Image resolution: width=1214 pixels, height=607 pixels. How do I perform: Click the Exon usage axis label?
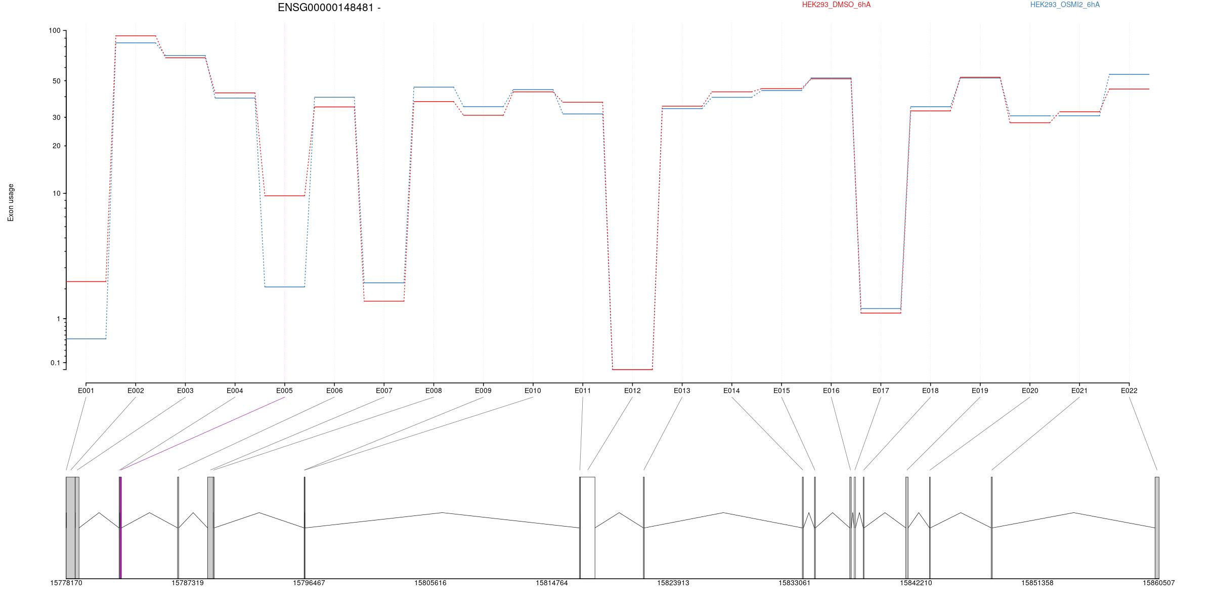tap(11, 202)
